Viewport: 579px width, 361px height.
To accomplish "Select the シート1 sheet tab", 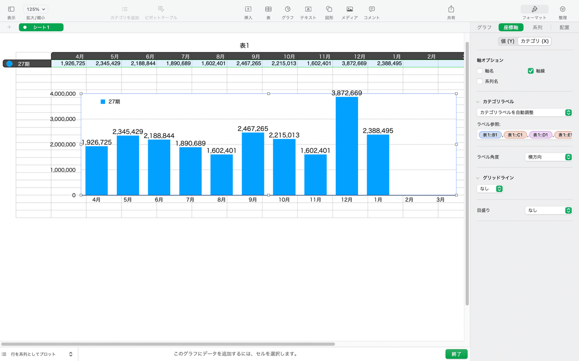I will pyautogui.click(x=41, y=27).
